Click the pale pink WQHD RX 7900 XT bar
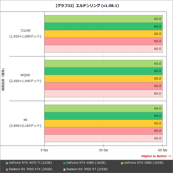This screenshot has height=173, width=173. pos(103,93)
